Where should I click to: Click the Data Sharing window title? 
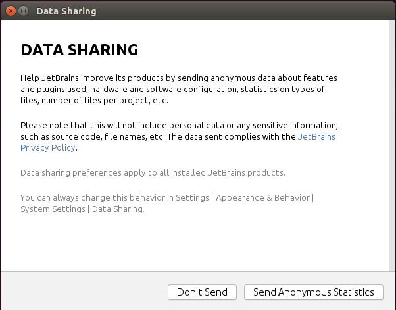coord(66,11)
